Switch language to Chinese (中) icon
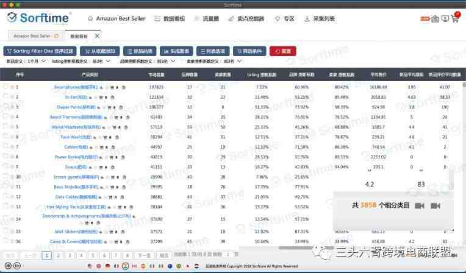The width and height of the screenshot is (466, 273). coord(8,266)
